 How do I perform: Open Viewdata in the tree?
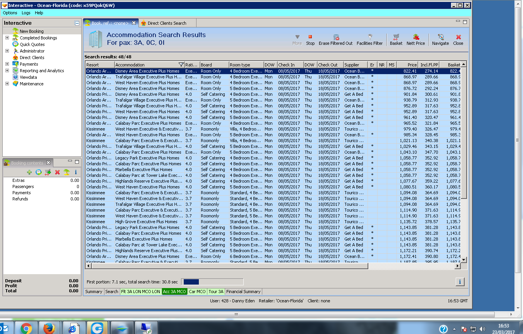coord(29,77)
